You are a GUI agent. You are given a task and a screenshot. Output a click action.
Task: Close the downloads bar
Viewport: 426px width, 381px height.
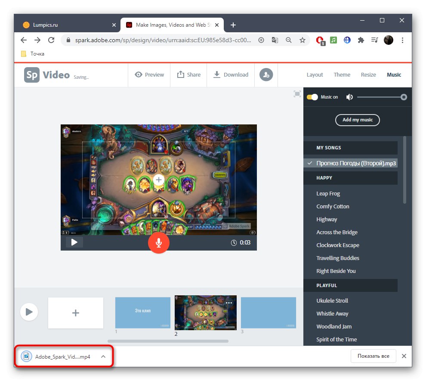[404, 356]
